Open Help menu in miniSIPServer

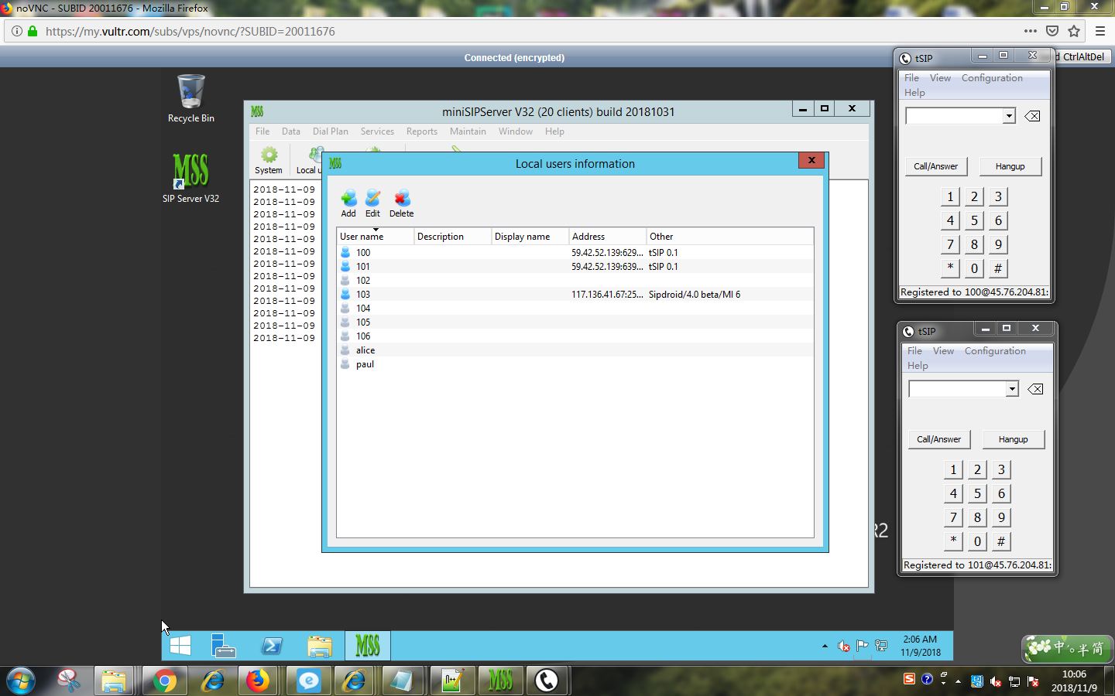[554, 131]
